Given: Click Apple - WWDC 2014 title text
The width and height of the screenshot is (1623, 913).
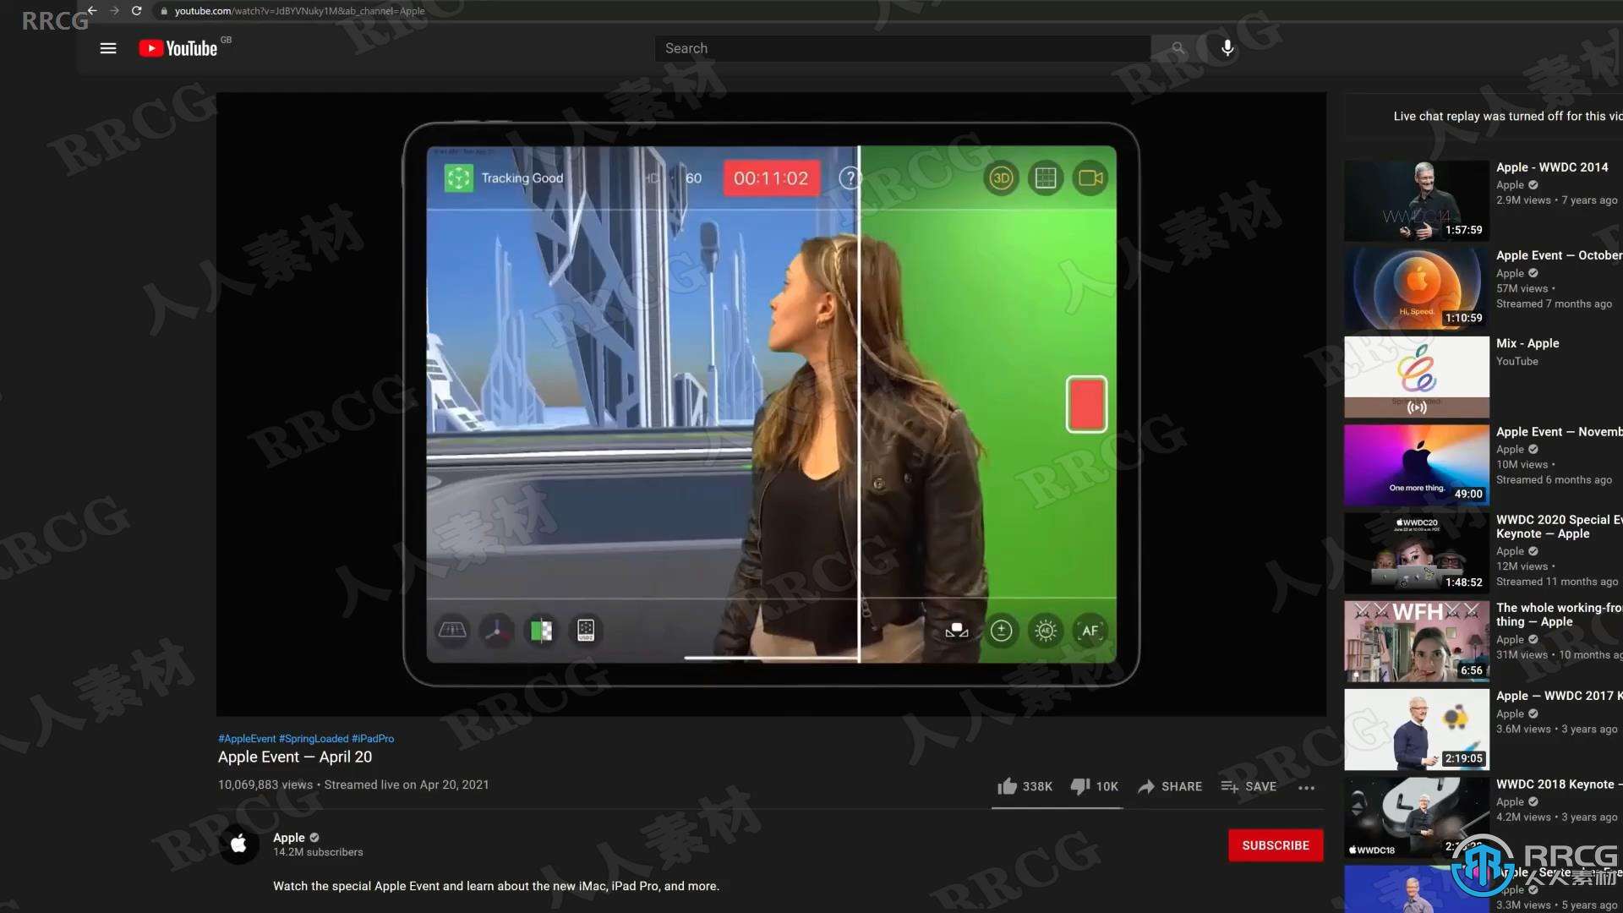Looking at the screenshot, I should (x=1552, y=167).
